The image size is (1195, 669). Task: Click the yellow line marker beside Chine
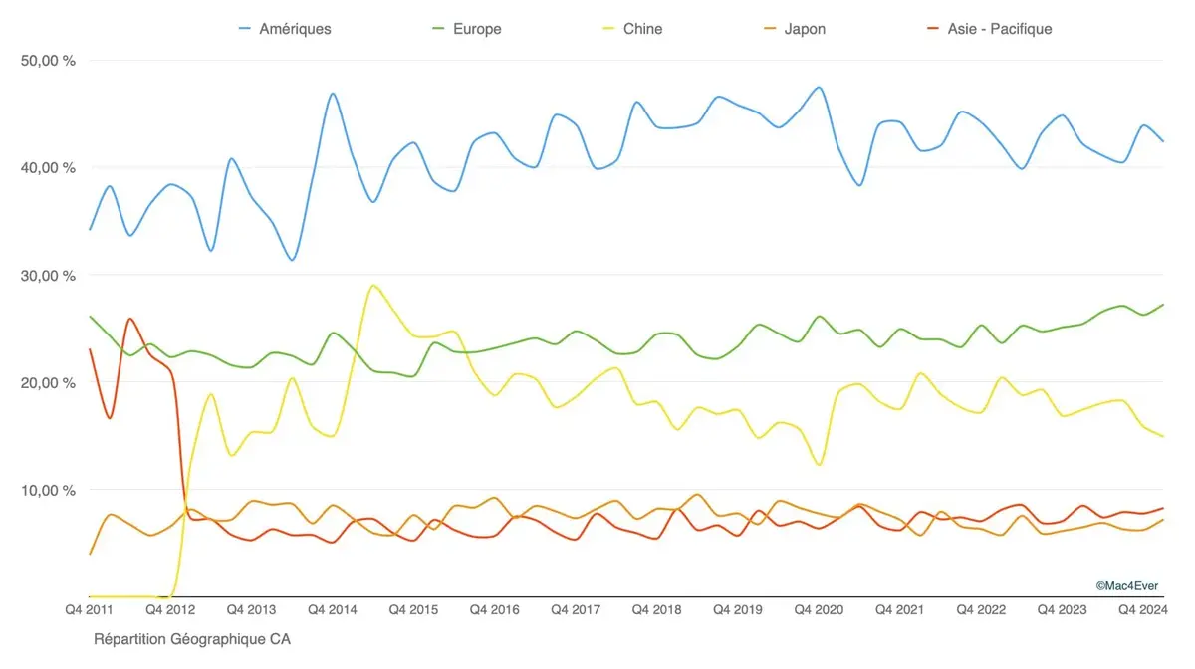tap(609, 29)
